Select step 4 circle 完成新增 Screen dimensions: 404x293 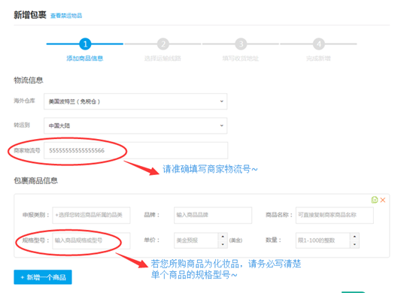pos(319,44)
